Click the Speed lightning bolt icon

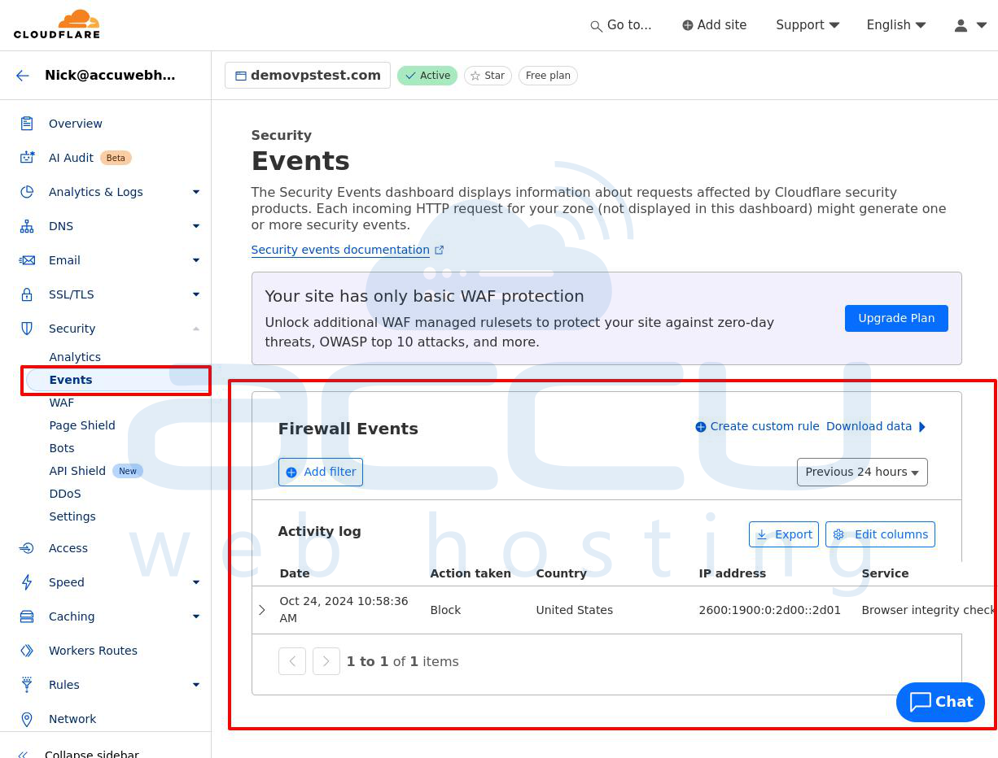27,582
